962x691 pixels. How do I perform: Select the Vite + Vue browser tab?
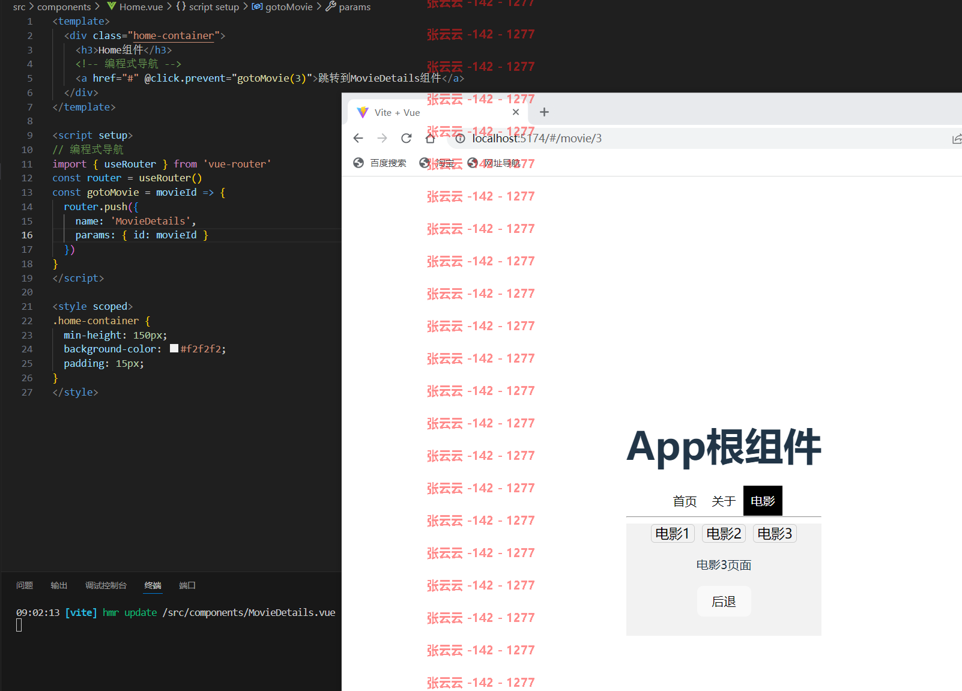437,112
